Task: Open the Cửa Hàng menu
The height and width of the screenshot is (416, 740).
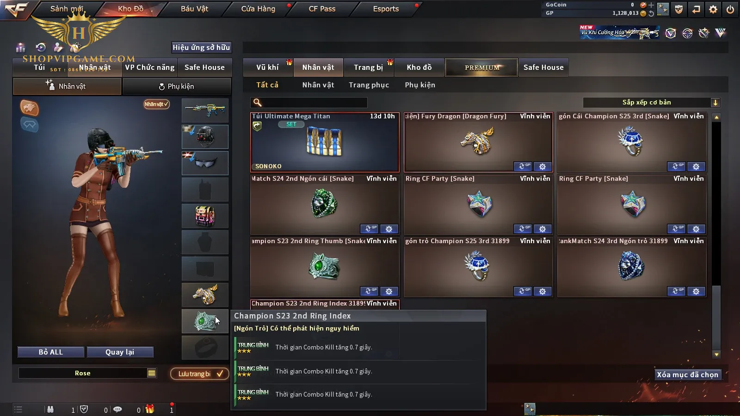Action: click(258, 9)
